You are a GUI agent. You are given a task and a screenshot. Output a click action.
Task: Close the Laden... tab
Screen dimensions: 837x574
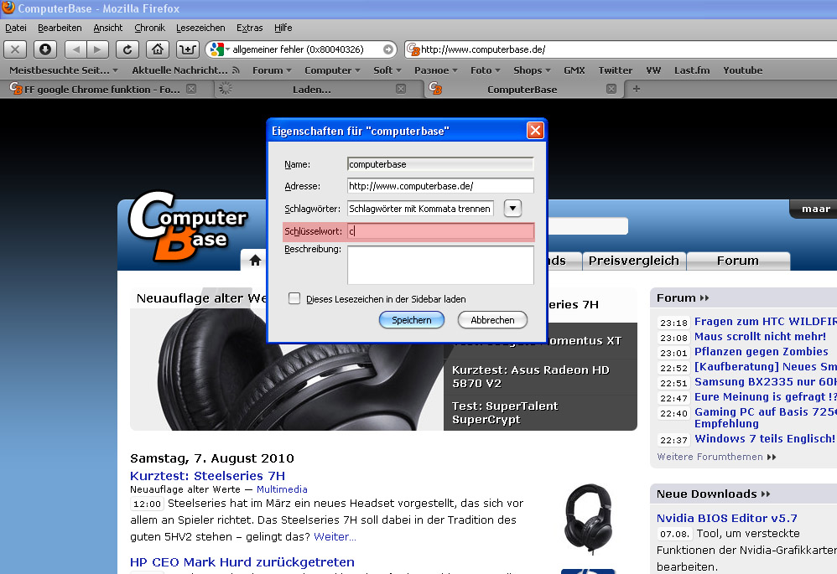coord(401,89)
